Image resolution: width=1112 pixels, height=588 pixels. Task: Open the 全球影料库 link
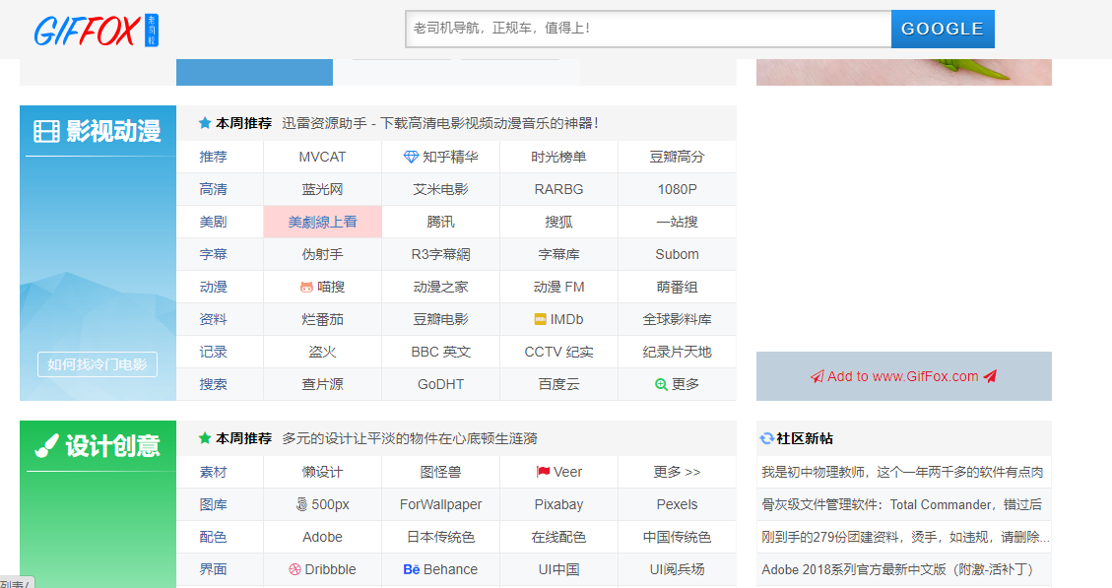coord(678,320)
